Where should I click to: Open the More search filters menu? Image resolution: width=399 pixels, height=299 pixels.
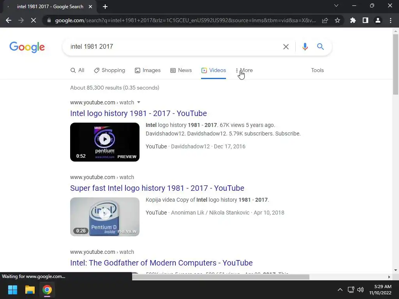[244, 70]
